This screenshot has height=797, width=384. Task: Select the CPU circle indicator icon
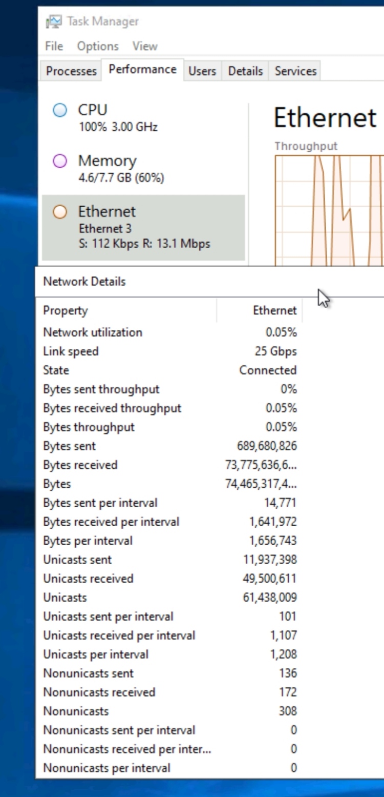pos(60,110)
